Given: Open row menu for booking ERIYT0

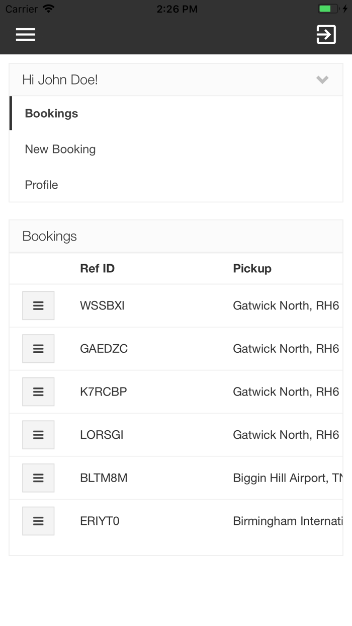Looking at the screenshot, I should click(x=38, y=521).
